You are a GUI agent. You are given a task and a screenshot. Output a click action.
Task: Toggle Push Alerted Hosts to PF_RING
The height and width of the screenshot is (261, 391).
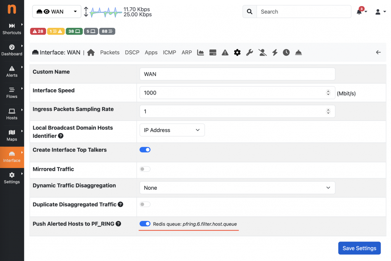(x=145, y=224)
